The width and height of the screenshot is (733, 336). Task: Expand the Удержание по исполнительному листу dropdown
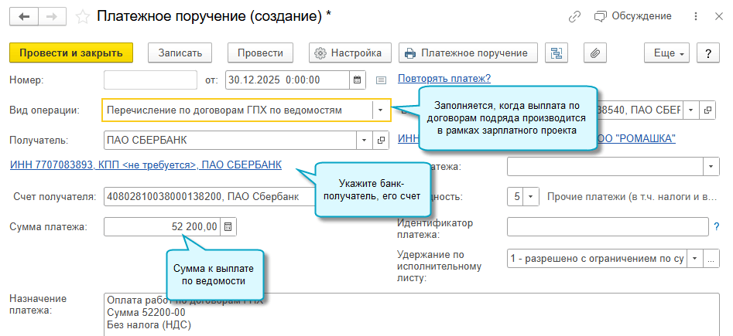point(694,259)
